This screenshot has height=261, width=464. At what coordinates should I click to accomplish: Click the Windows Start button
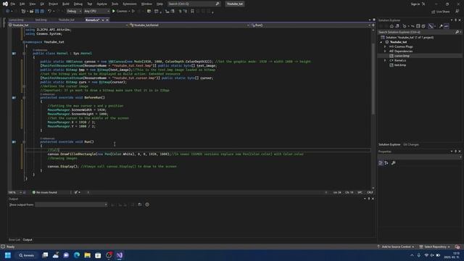(x=8, y=255)
